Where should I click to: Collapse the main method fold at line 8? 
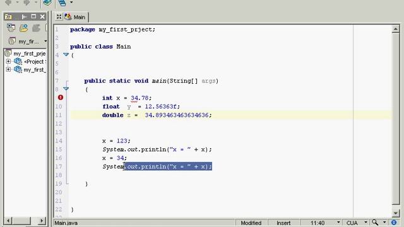tap(66, 88)
